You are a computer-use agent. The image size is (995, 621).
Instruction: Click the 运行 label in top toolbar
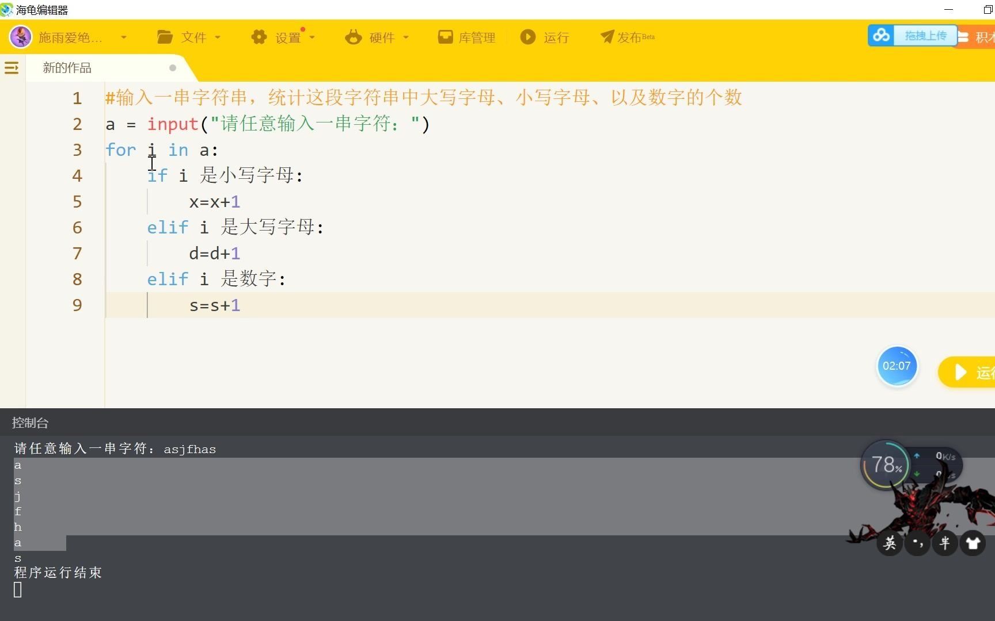pos(556,37)
